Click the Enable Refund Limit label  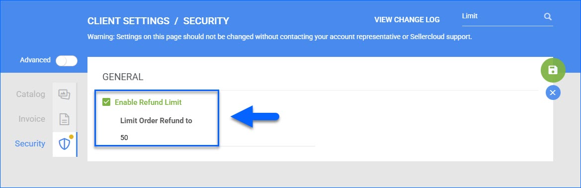coord(148,102)
